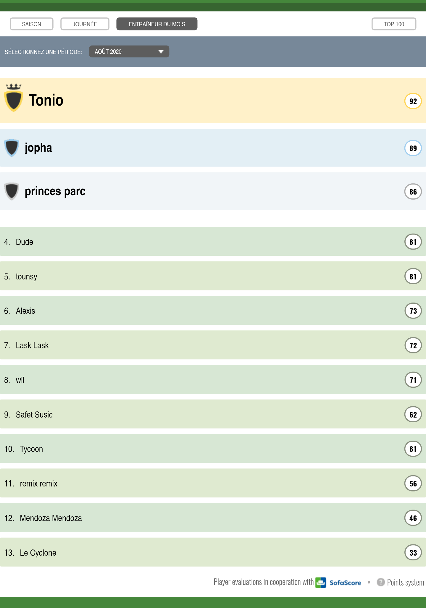Open the SofaScore text link

[345, 583]
